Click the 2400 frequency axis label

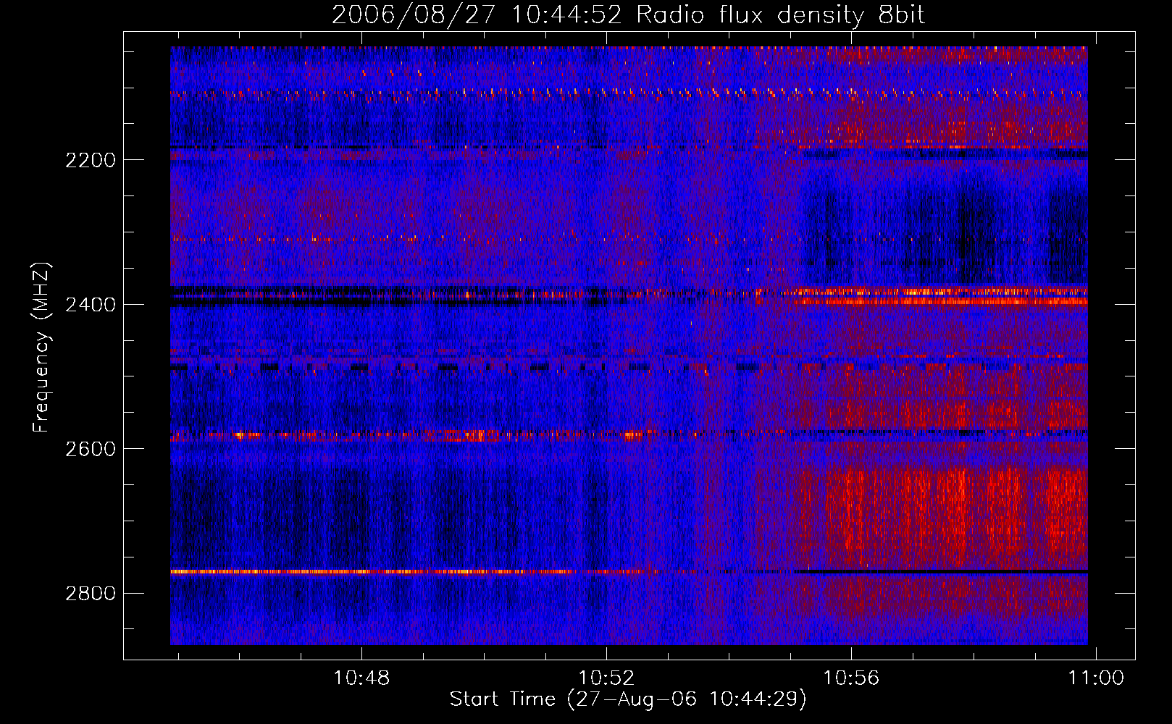pyautogui.click(x=90, y=305)
